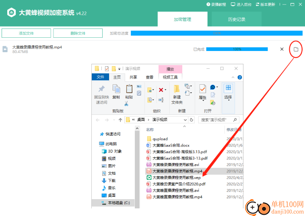Switch to the 加密管理 tab

click(182, 19)
